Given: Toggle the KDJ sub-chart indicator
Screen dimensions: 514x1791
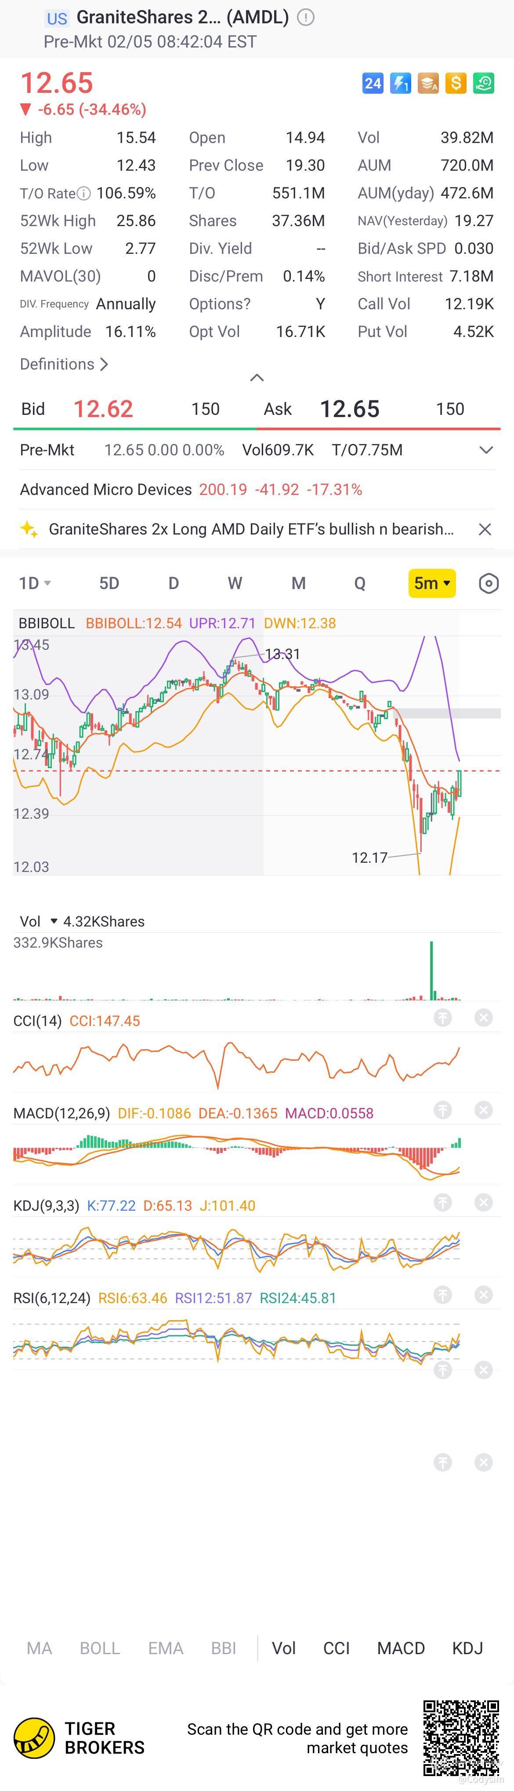Looking at the screenshot, I should 467,1648.
